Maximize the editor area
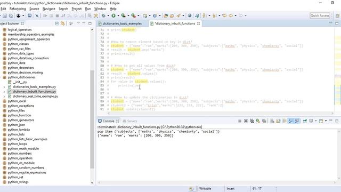This screenshot has height=192, width=341. click(x=337, y=23)
